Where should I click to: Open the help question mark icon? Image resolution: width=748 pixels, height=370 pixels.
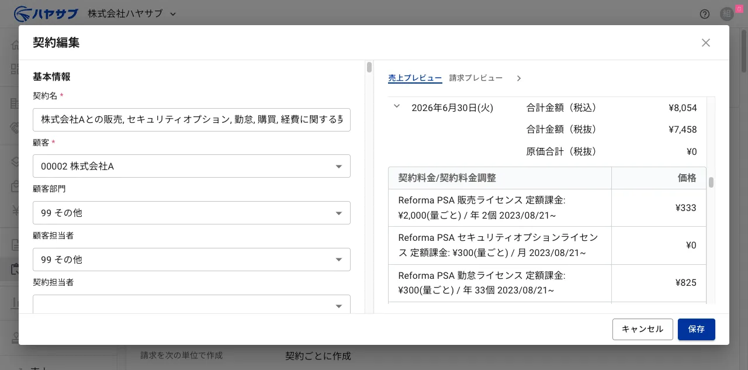coord(705,13)
